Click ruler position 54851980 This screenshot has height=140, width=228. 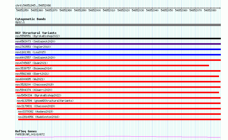pyautogui.click(x=66, y=10)
